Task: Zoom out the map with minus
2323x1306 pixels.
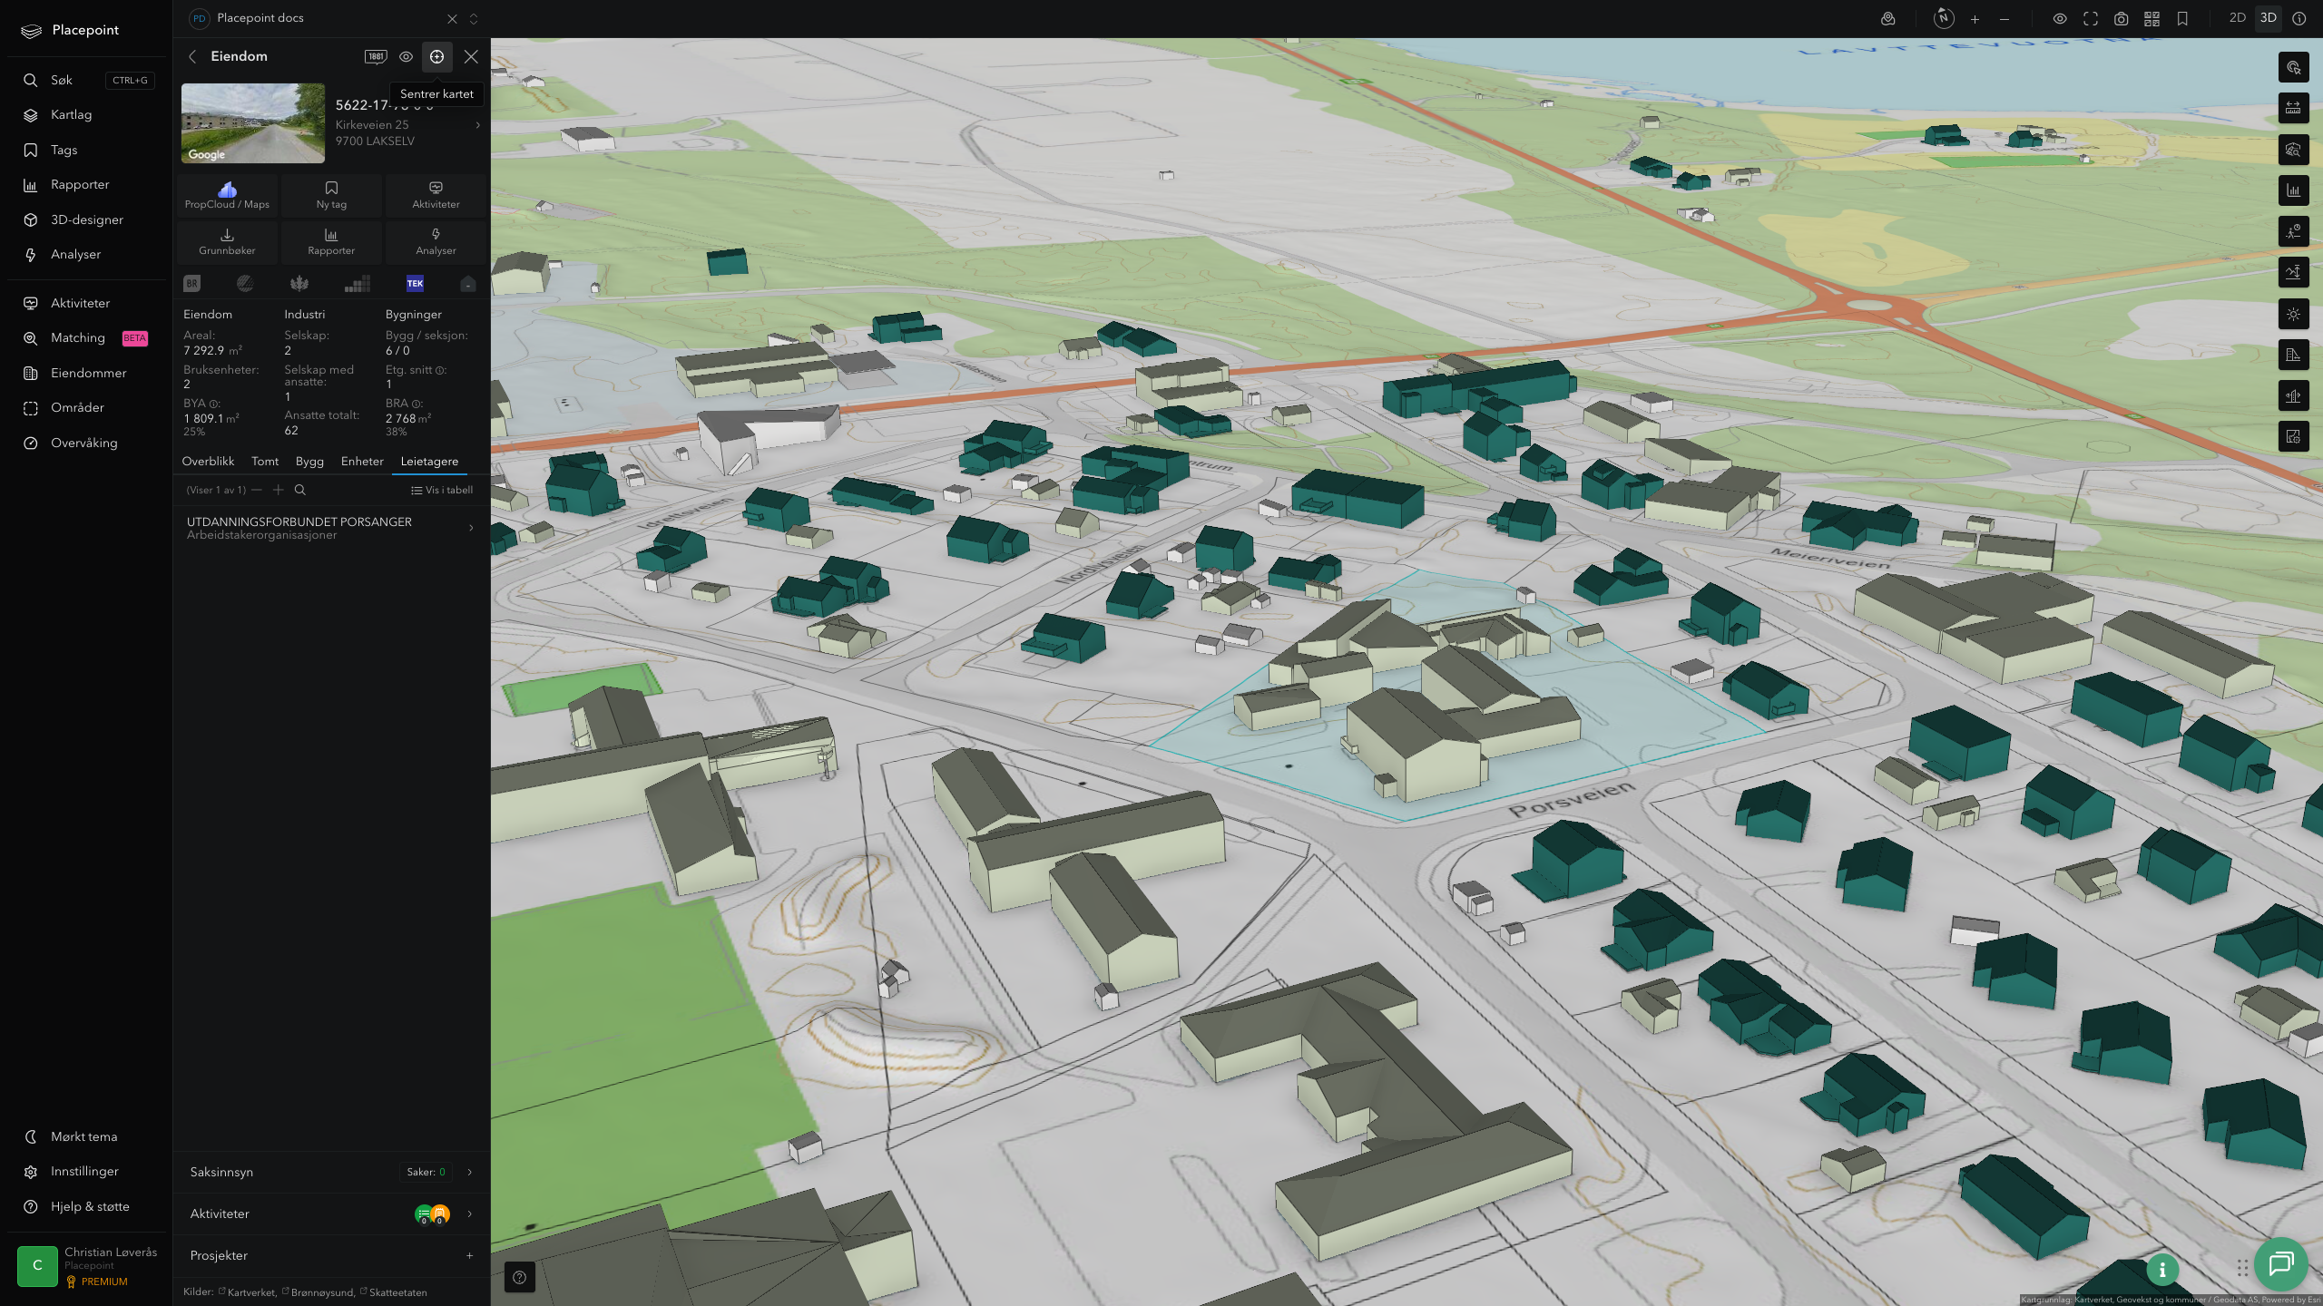Action: coord(2004,19)
